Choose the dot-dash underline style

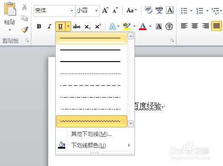(x=92, y=97)
